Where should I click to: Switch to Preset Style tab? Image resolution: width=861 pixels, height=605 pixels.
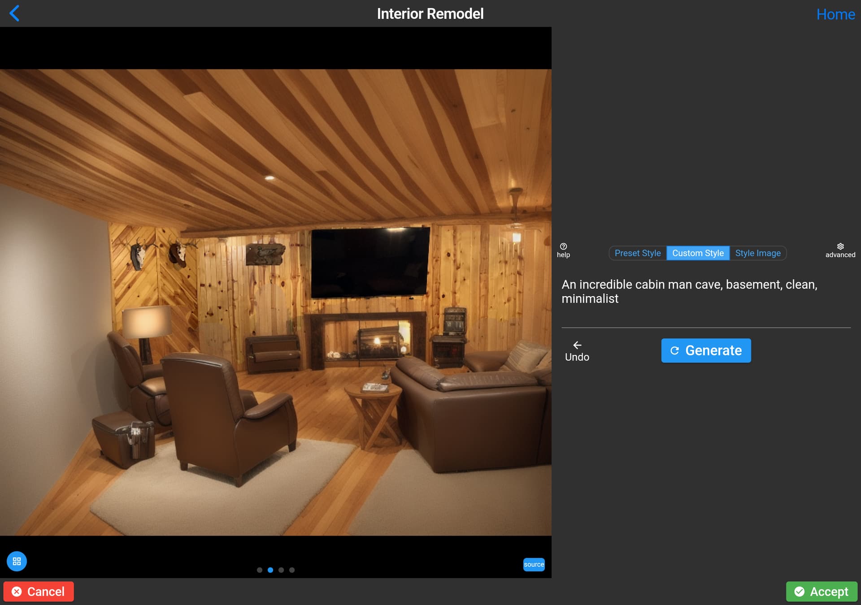637,253
